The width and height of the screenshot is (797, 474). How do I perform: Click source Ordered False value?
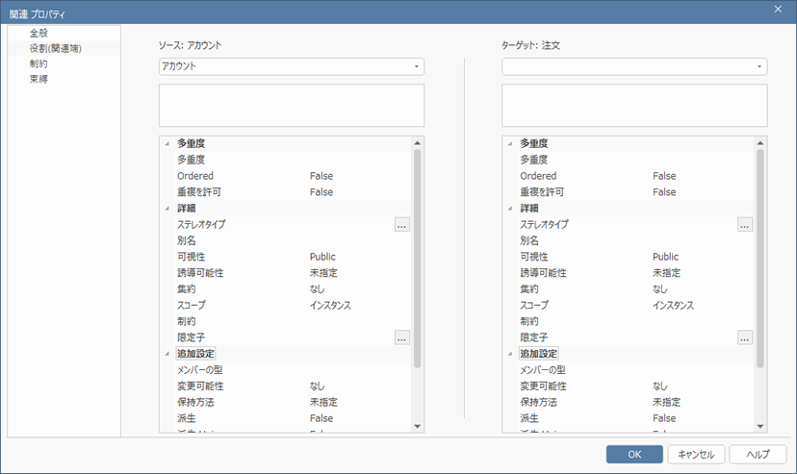tap(321, 176)
